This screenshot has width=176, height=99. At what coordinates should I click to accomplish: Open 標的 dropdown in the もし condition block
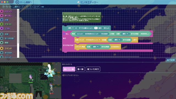tap(125, 34)
